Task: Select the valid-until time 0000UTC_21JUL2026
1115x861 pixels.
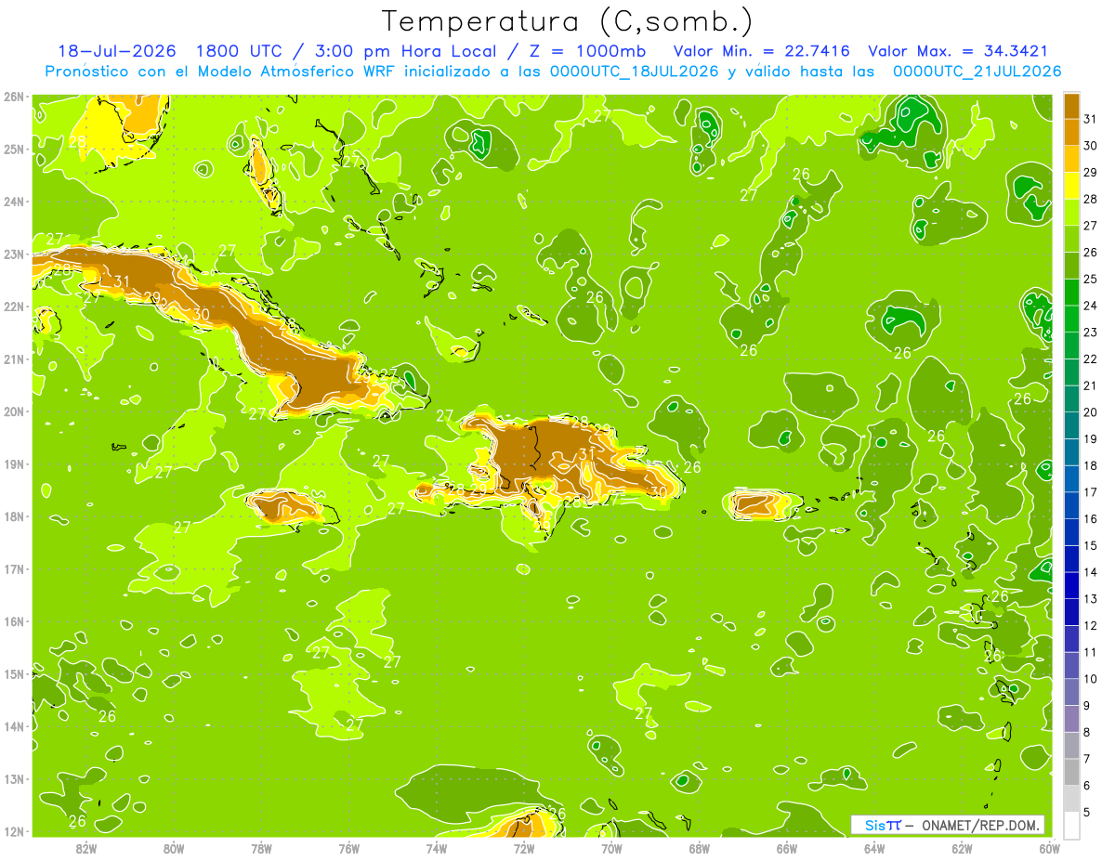Action: tap(977, 71)
